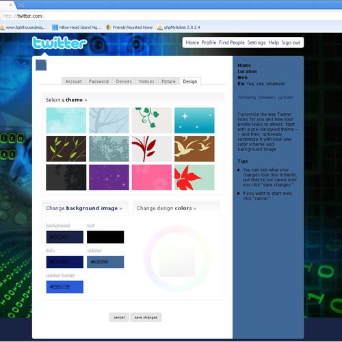
Task: Open Find People
Action: point(232,42)
